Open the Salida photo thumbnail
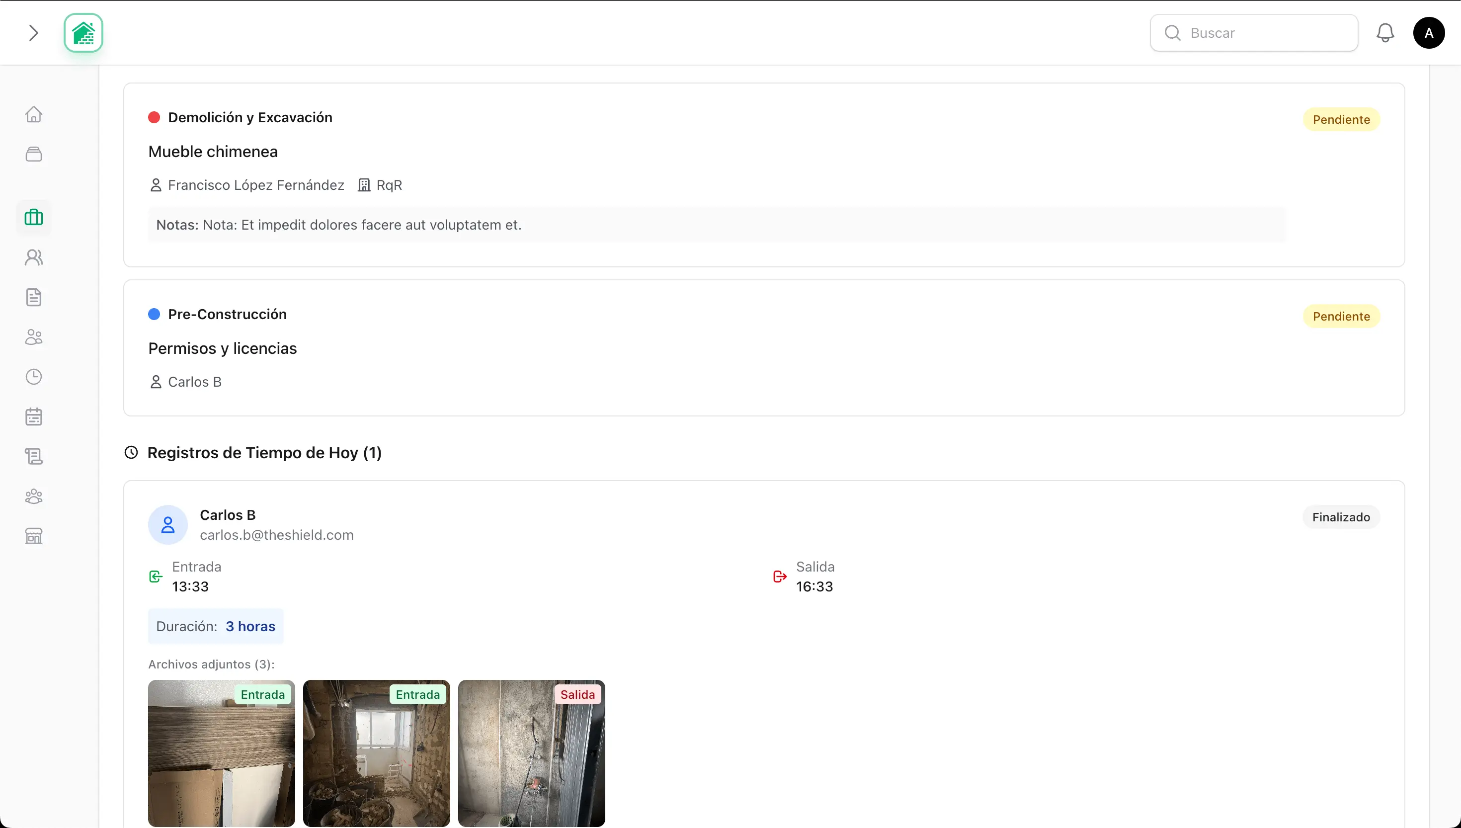 coord(531,753)
